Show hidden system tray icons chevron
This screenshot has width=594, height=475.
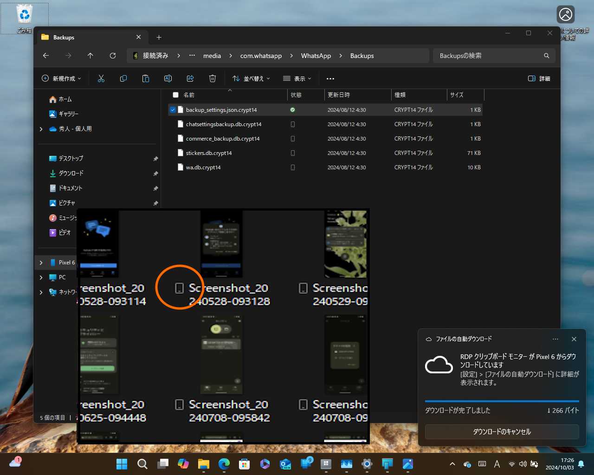click(452, 464)
